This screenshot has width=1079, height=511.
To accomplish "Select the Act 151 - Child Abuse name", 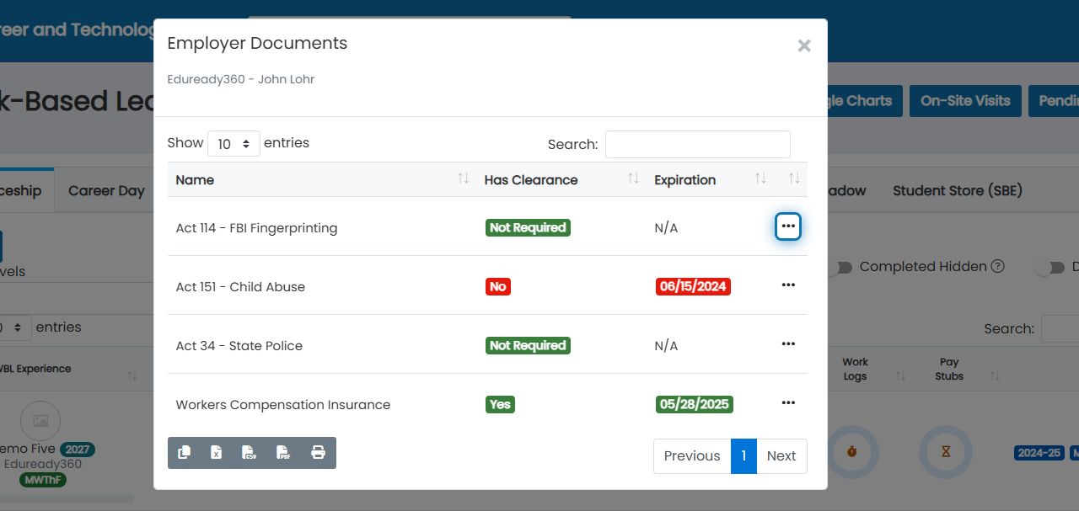I will [240, 287].
